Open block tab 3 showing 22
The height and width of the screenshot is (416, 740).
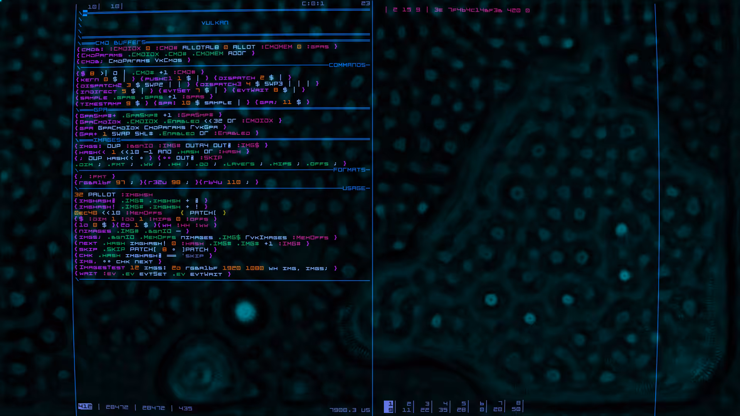click(x=425, y=407)
